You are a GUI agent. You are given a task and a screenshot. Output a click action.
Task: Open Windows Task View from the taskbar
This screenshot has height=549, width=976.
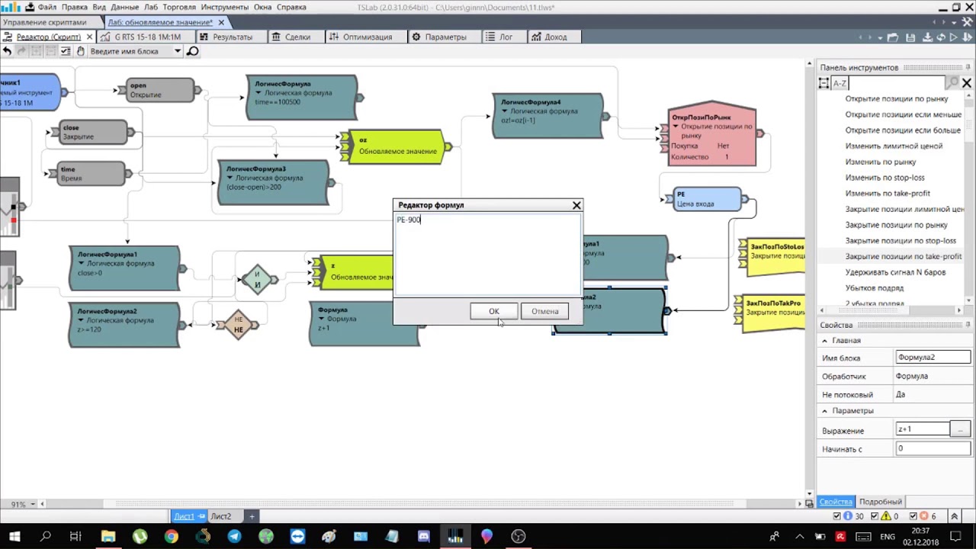[x=75, y=536]
